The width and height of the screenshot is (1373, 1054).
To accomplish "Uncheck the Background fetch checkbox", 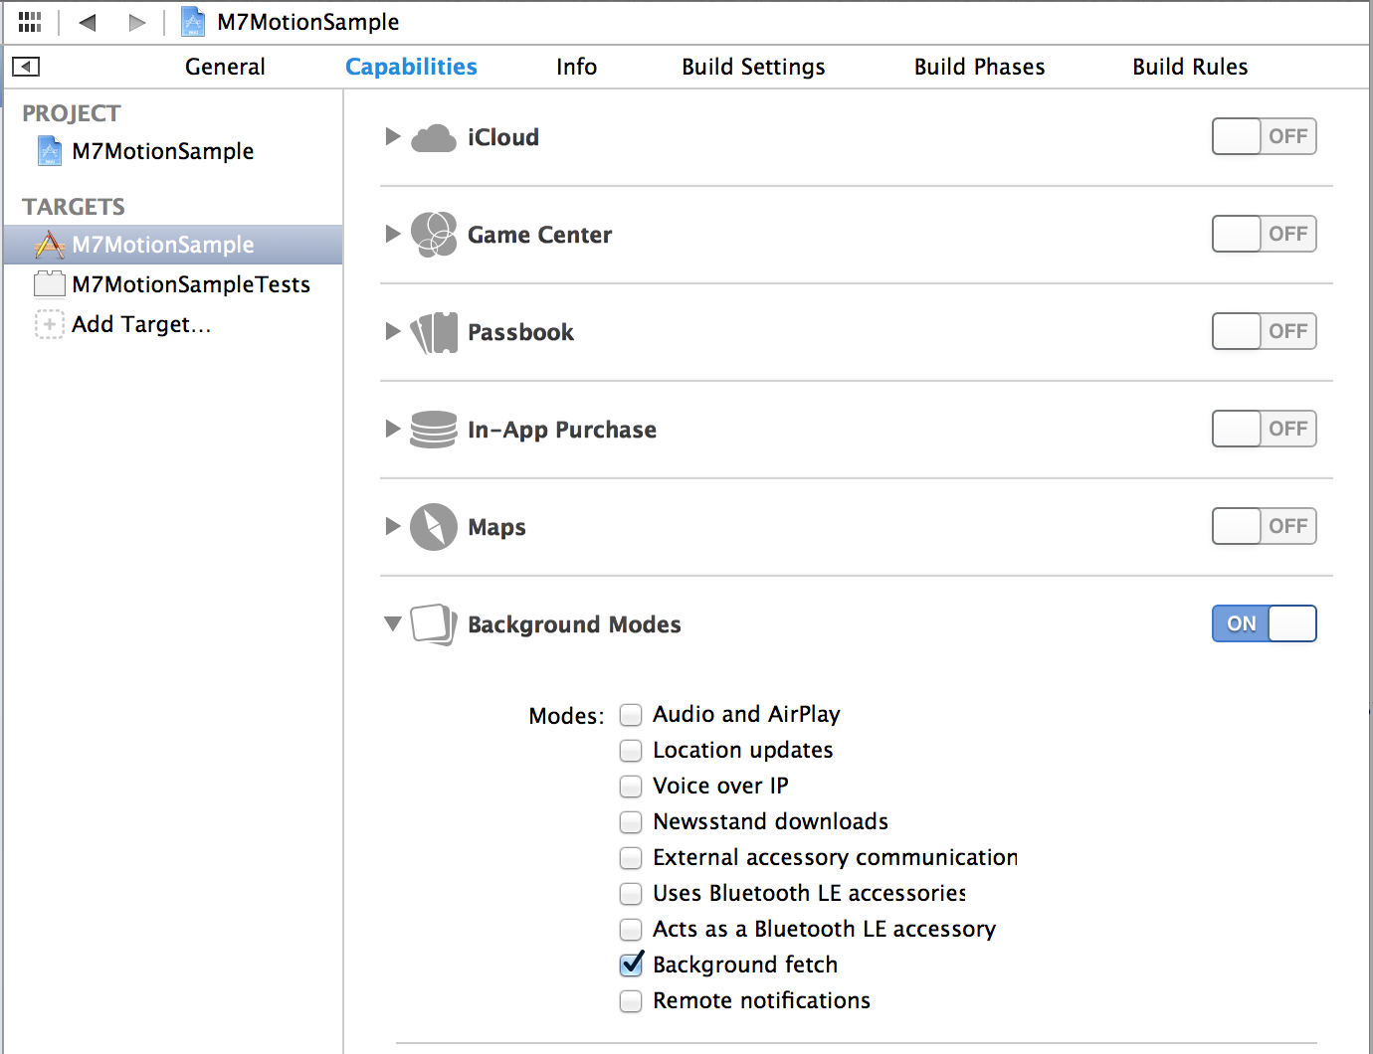I will [631, 965].
